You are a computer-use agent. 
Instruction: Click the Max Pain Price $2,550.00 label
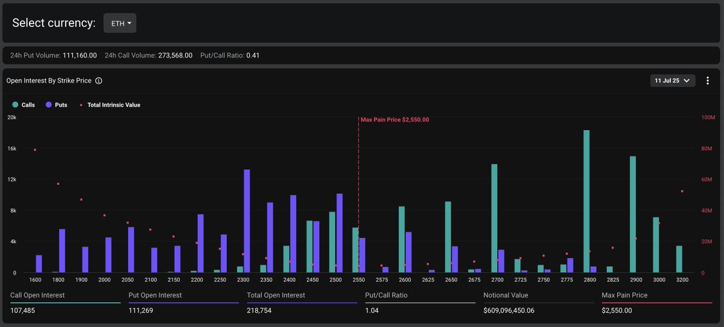coord(395,120)
